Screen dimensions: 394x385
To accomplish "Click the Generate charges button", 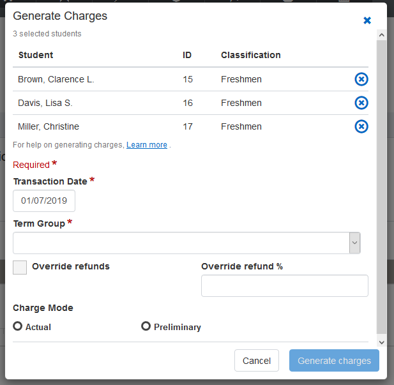I will coord(334,361).
